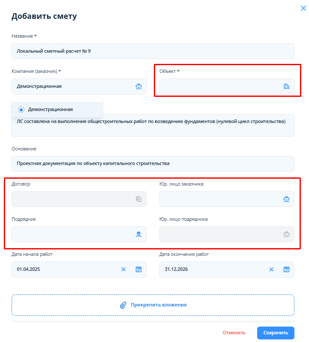This screenshot has width=309, height=342.
Task: Select the Демонстрационная radio option
Action: point(21,109)
